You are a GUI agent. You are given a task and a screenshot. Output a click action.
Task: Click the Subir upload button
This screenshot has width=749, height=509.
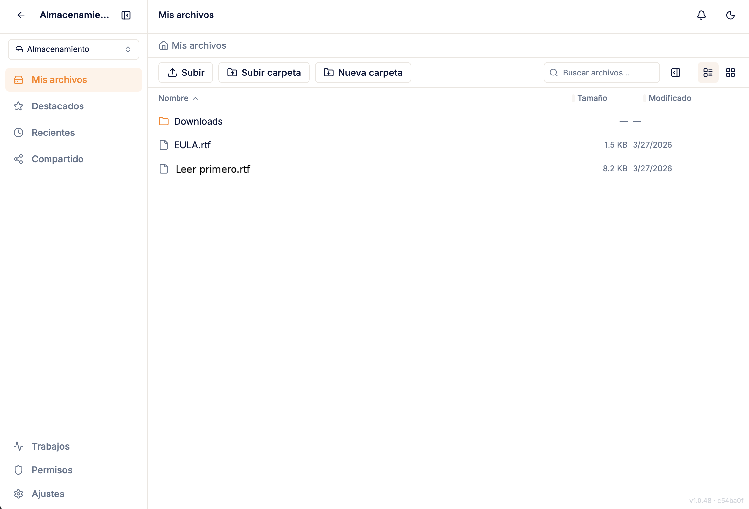click(186, 73)
